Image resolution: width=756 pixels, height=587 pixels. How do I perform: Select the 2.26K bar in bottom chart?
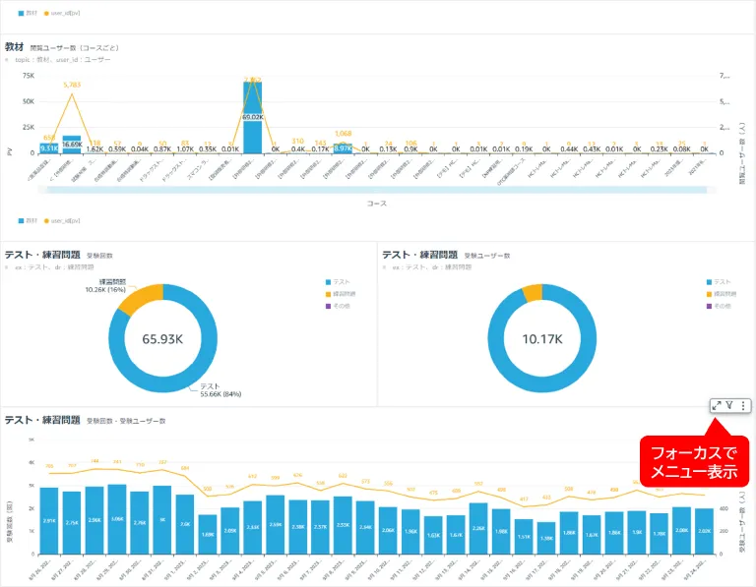(x=478, y=528)
